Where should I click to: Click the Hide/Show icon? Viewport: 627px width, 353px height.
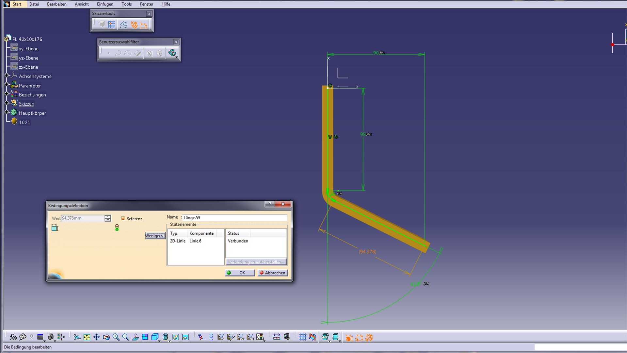pyautogui.click(x=176, y=337)
